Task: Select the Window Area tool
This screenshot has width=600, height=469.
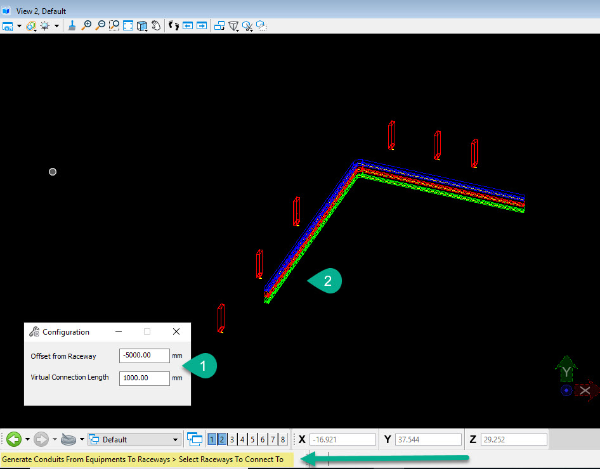Action: 115,26
